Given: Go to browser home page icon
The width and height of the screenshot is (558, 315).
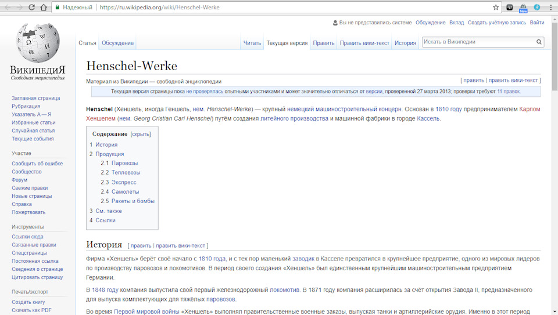Looking at the screenshot, I should 44,7.
